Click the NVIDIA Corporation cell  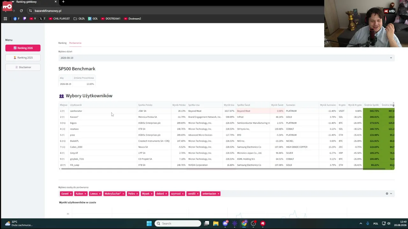point(205,165)
